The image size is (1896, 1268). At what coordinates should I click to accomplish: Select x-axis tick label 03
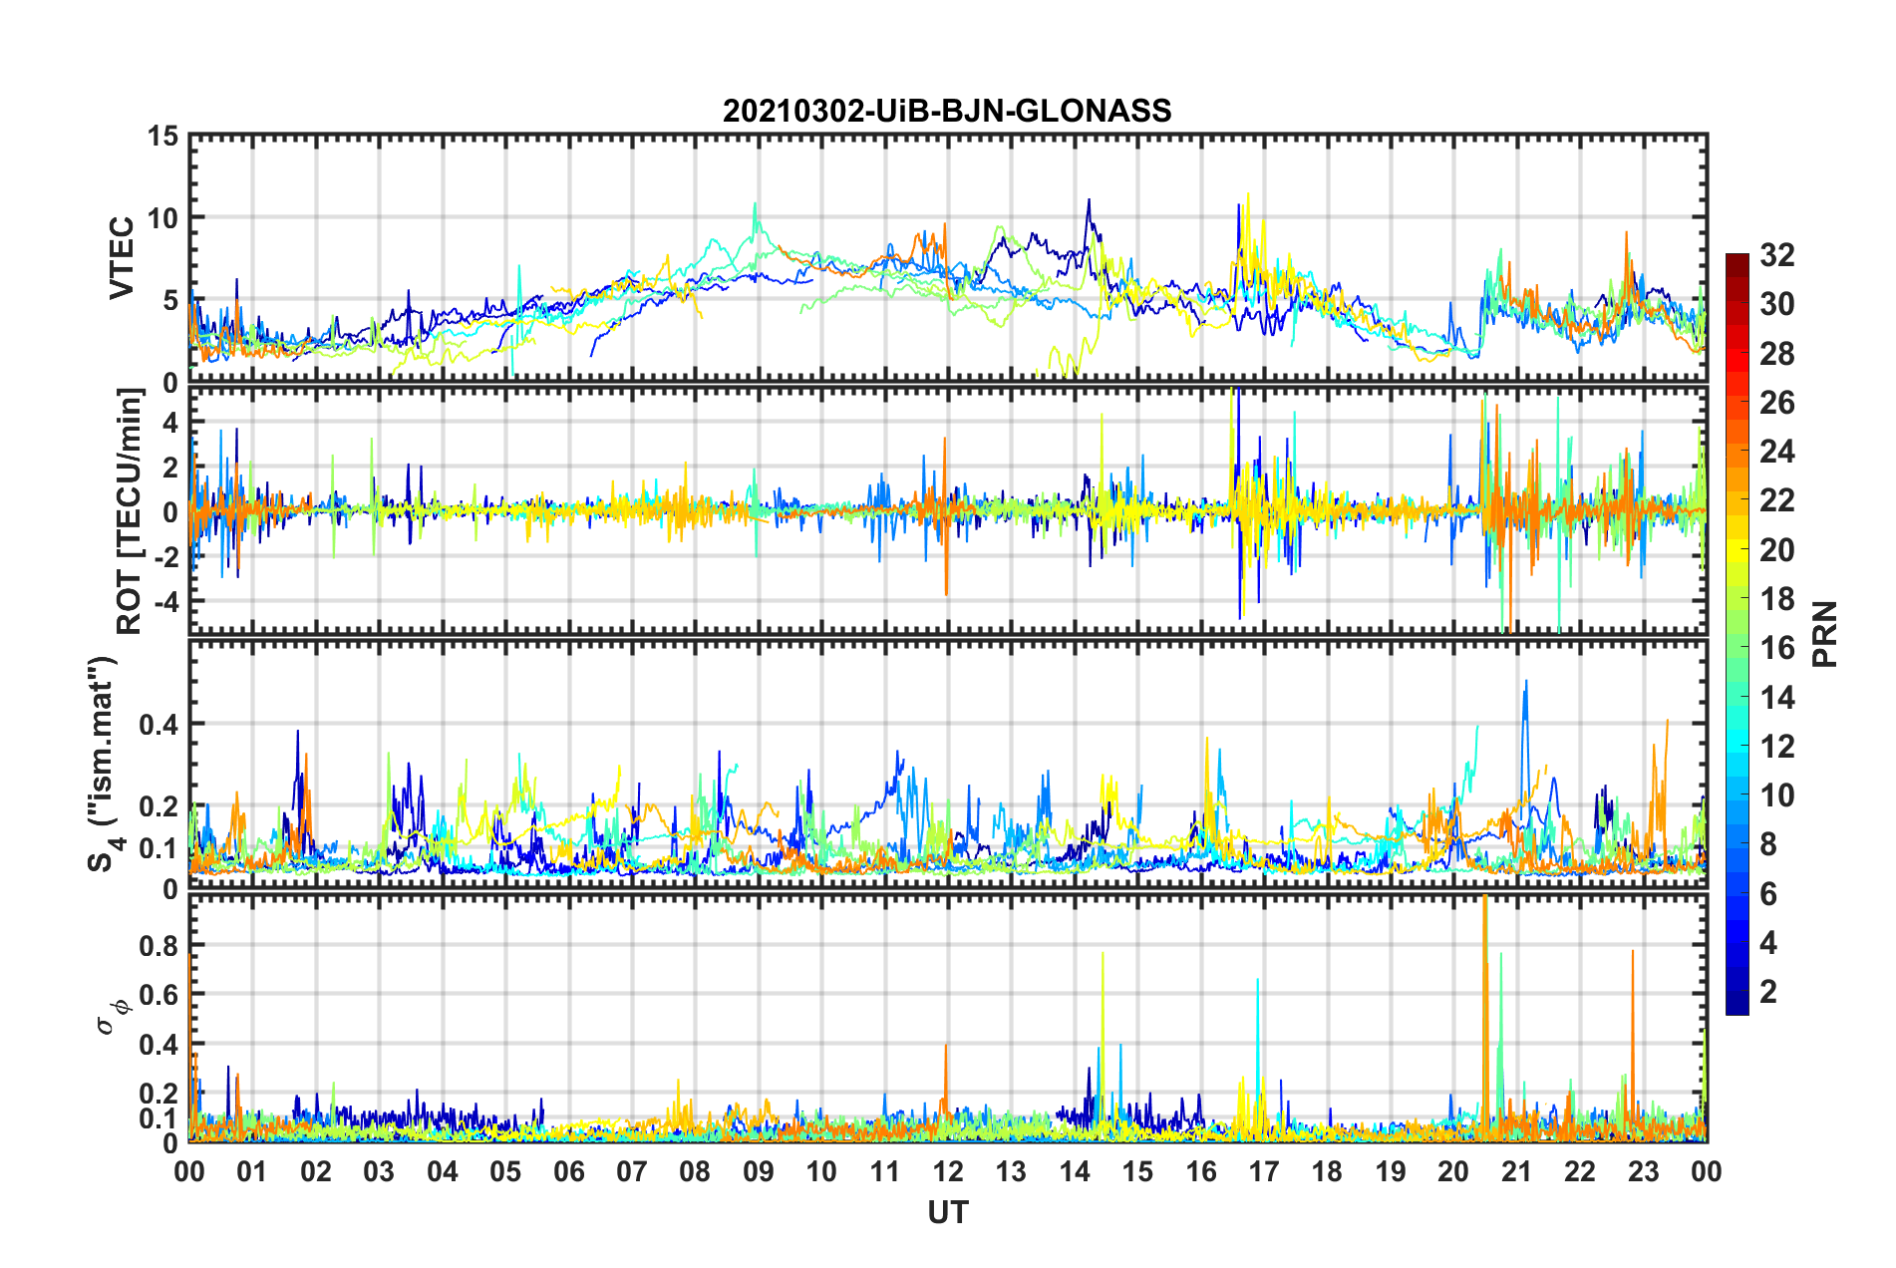(379, 1171)
